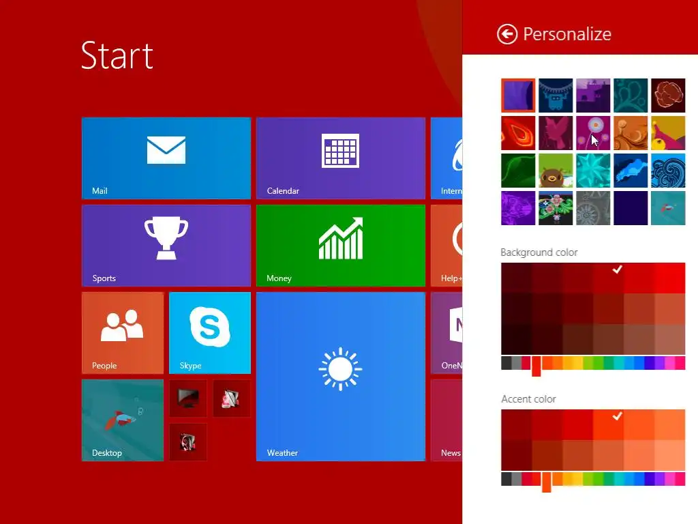This screenshot has width=698, height=524.
Task: Click small tile right of monitor tile
Action: pos(232,398)
